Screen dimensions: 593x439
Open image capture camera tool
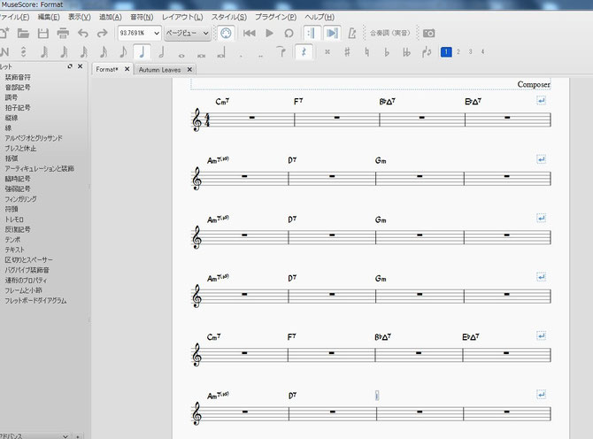428,34
